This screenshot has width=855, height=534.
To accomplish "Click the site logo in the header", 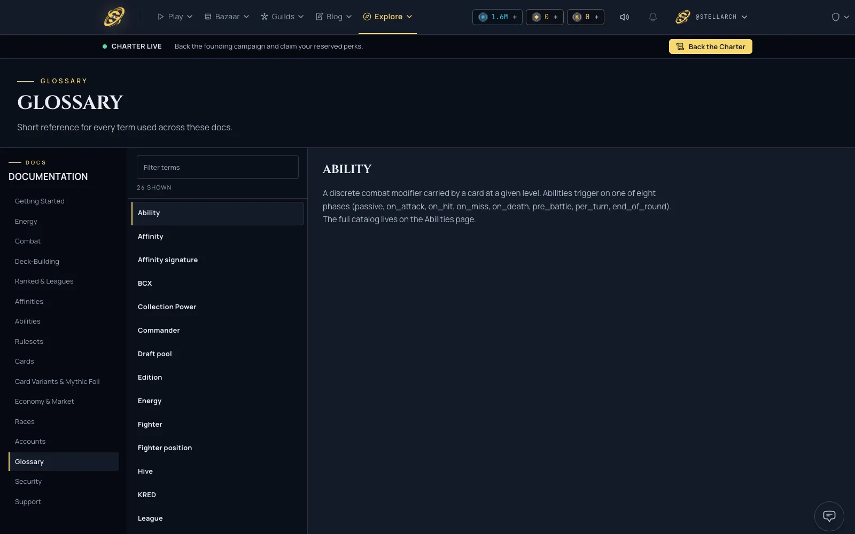I will coord(114,17).
